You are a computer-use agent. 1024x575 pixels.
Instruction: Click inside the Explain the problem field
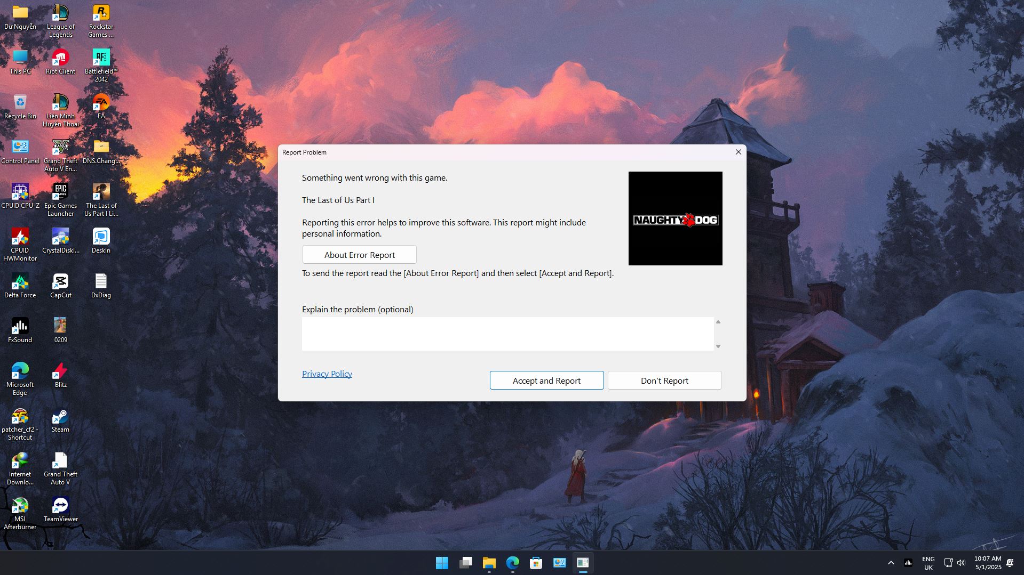[507, 334]
